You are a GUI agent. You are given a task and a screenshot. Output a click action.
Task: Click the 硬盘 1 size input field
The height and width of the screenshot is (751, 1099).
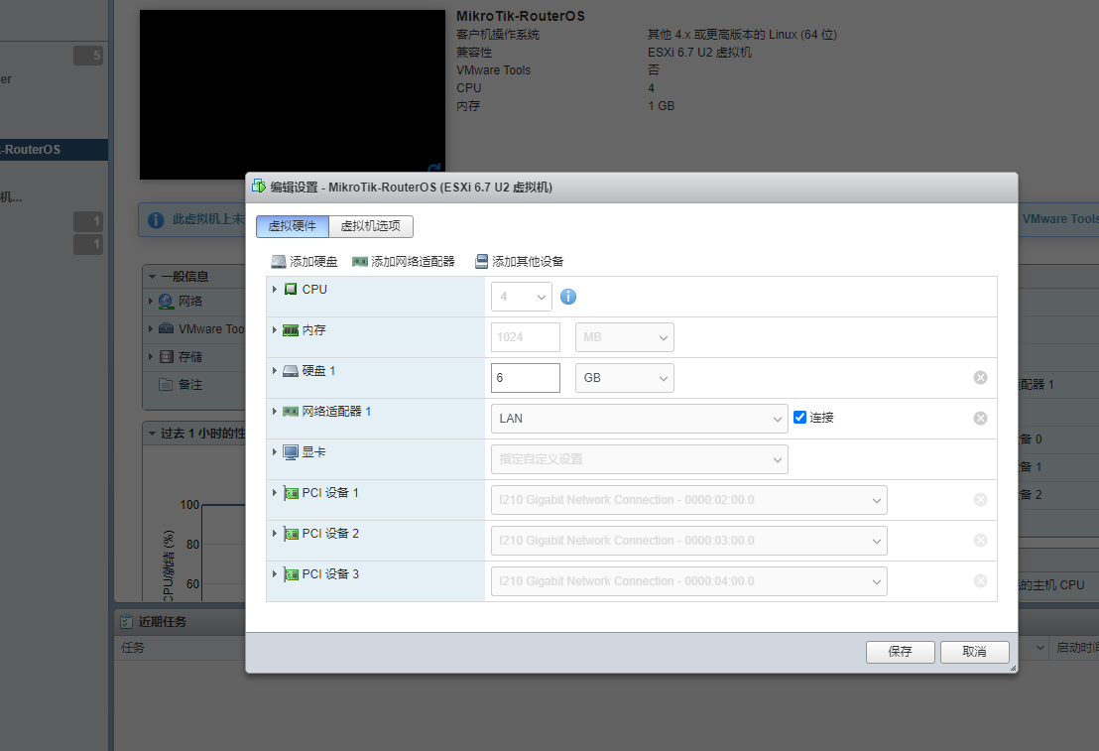pyautogui.click(x=526, y=378)
